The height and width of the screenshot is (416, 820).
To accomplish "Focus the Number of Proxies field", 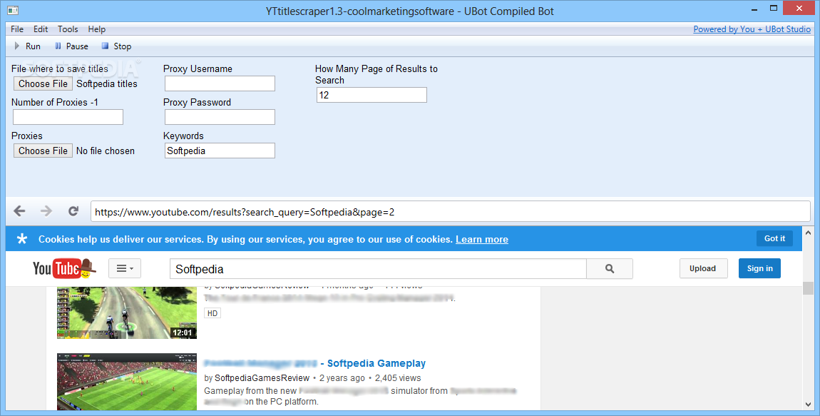I will (68, 117).
